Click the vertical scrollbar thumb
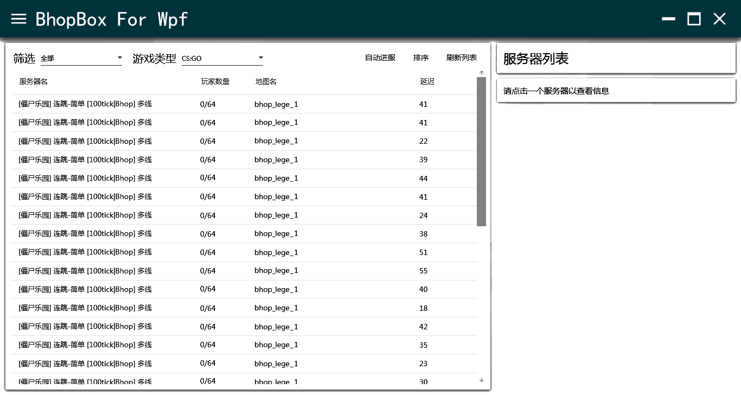The image size is (741, 395). [481, 151]
